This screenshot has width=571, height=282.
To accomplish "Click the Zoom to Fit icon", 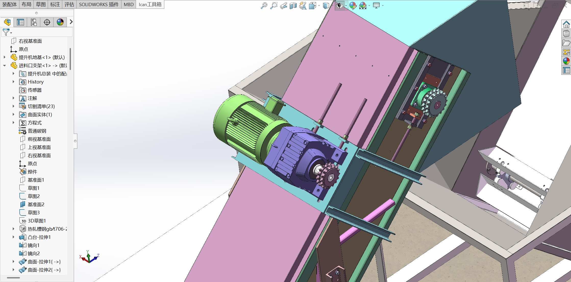I will coord(264,5).
